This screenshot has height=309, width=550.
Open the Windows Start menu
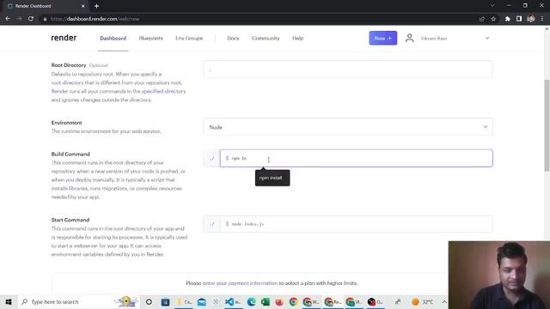(x=9, y=301)
